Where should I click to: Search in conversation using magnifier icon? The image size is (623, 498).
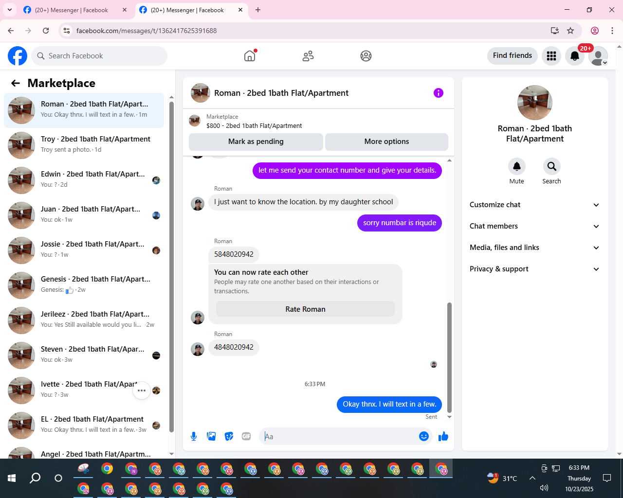tap(552, 166)
